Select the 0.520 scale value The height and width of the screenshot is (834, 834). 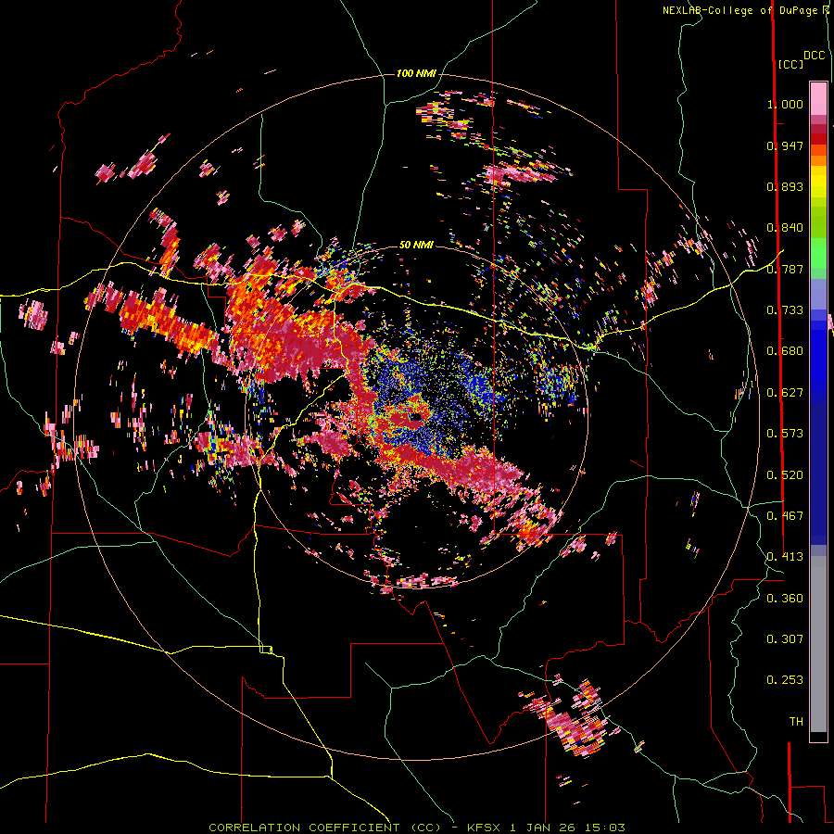point(785,475)
